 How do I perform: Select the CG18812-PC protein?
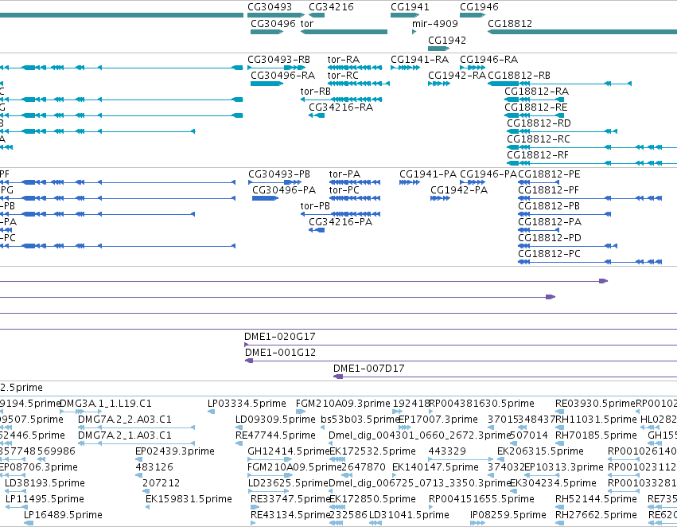pos(589,262)
